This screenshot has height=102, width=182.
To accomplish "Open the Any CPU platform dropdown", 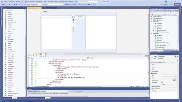I will (x=38, y=5).
